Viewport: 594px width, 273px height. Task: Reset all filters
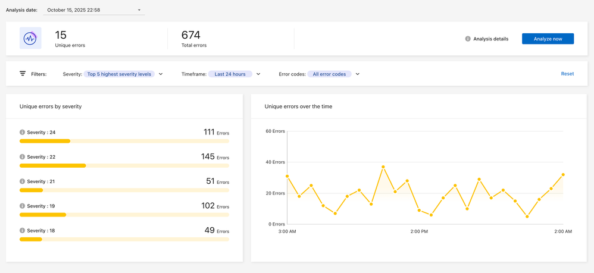(567, 74)
